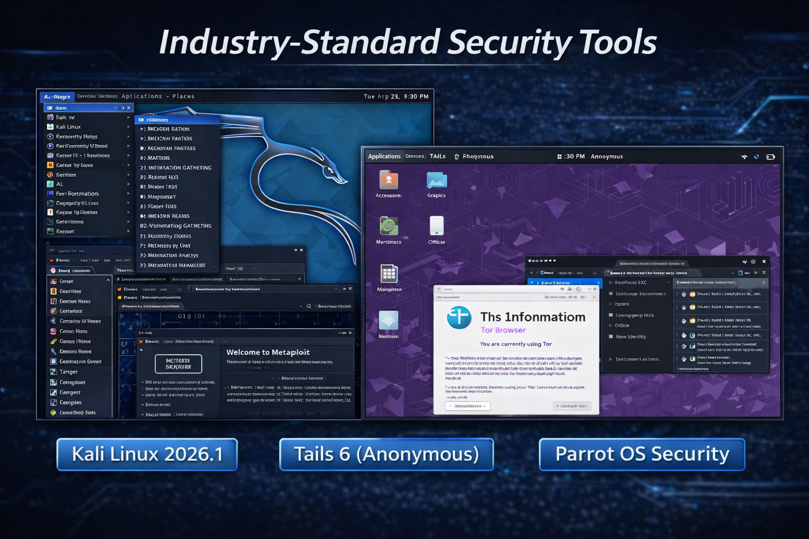Click the grey right button in Tor dialog
Viewport: 809px width, 539px height.
[x=572, y=406]
